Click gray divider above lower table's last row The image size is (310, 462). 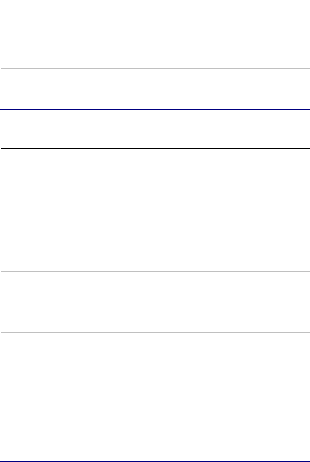(x=155, y=403)
